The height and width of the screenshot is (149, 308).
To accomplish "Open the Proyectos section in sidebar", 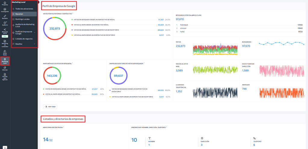I will [x=5, y=3].
